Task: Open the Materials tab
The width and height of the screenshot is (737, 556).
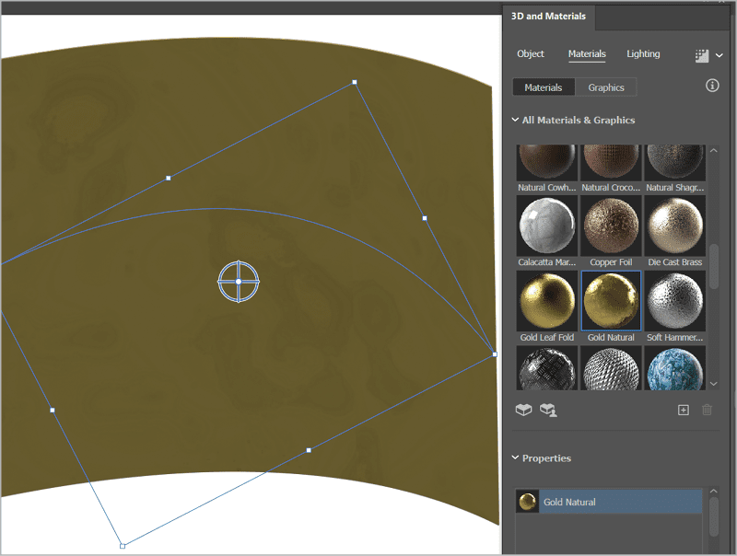Action: [x=587, y=54]
